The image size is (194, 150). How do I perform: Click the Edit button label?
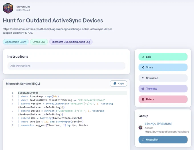[x=148, y=57]
